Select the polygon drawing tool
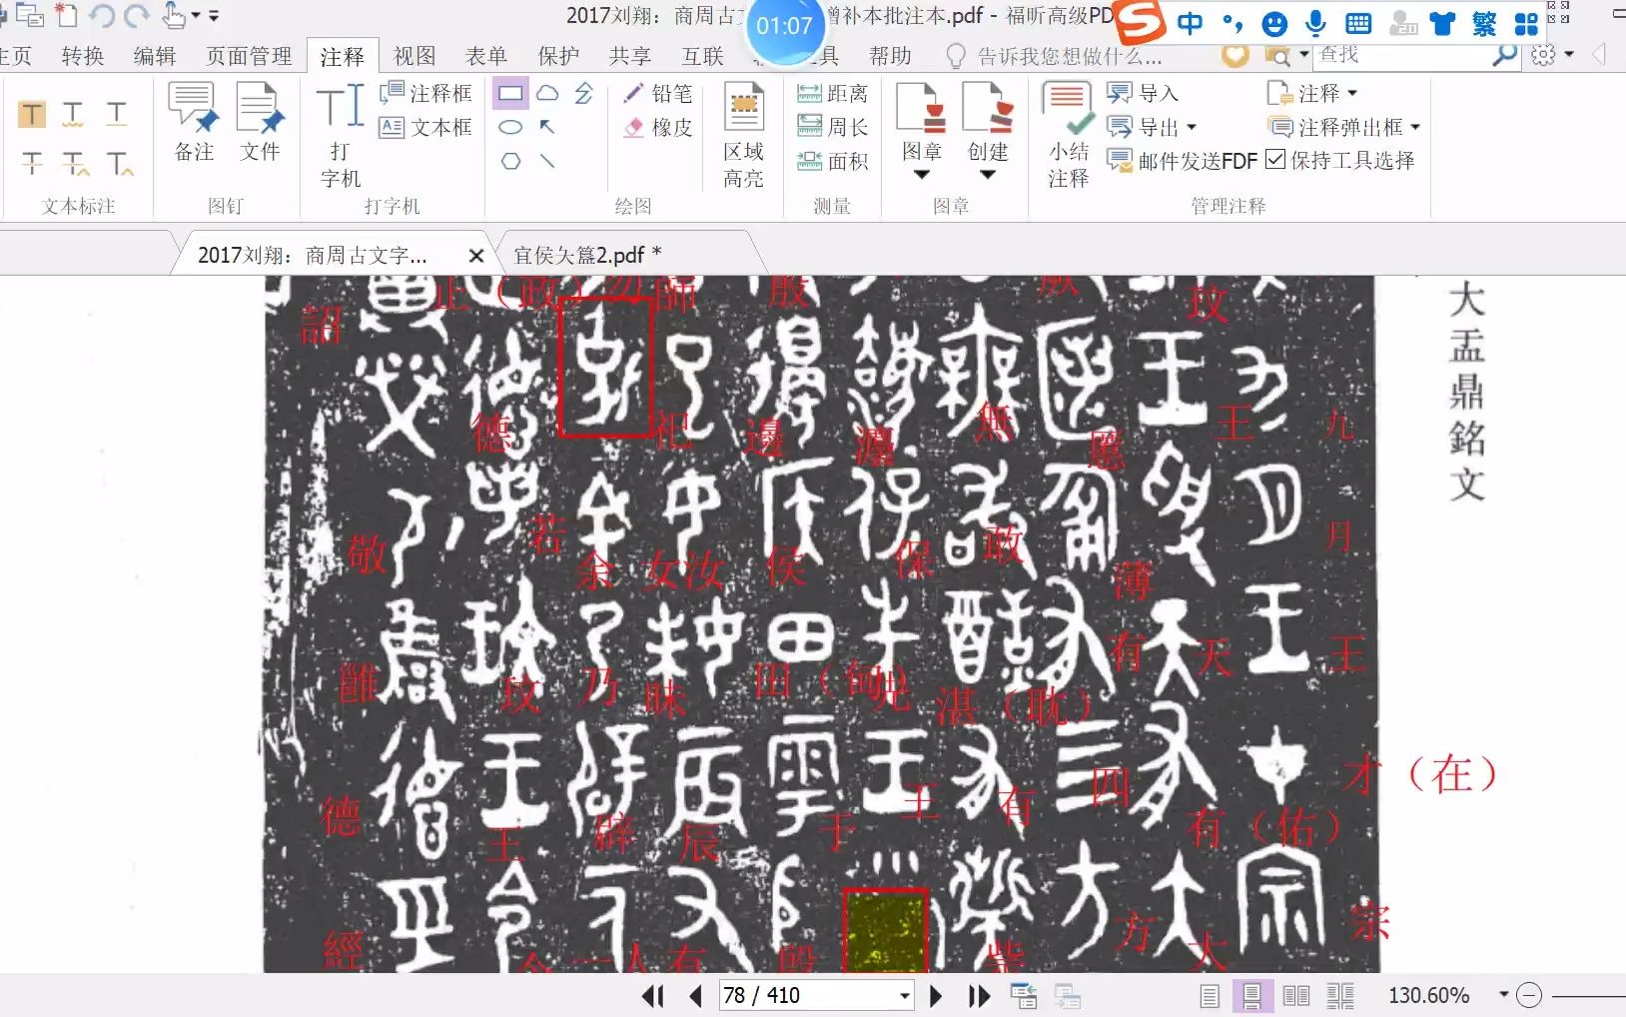The width and height of the screenshot is (1626, 1017). (510, 161)
